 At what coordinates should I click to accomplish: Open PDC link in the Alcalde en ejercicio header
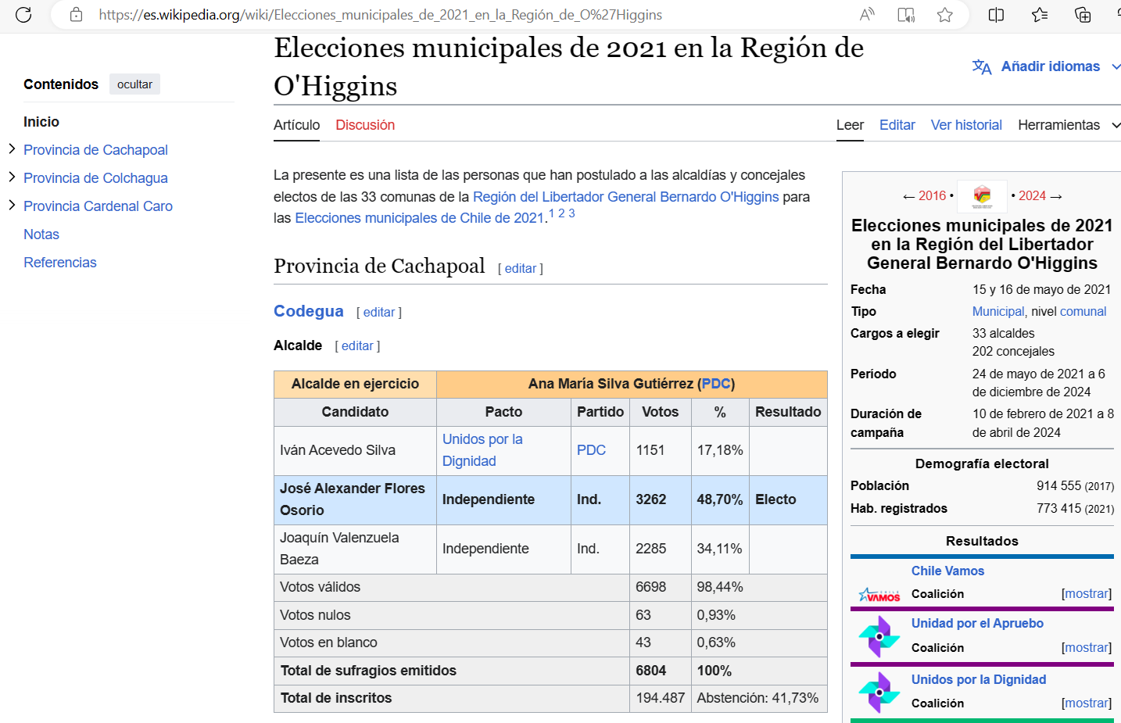(716, 384)
